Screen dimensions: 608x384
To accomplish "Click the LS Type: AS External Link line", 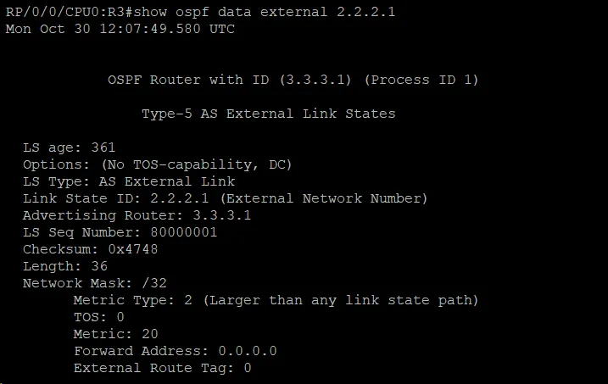I will (129, 181).
